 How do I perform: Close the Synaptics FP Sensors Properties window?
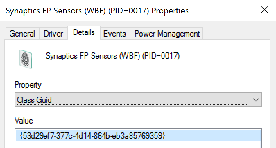[264, 10]
